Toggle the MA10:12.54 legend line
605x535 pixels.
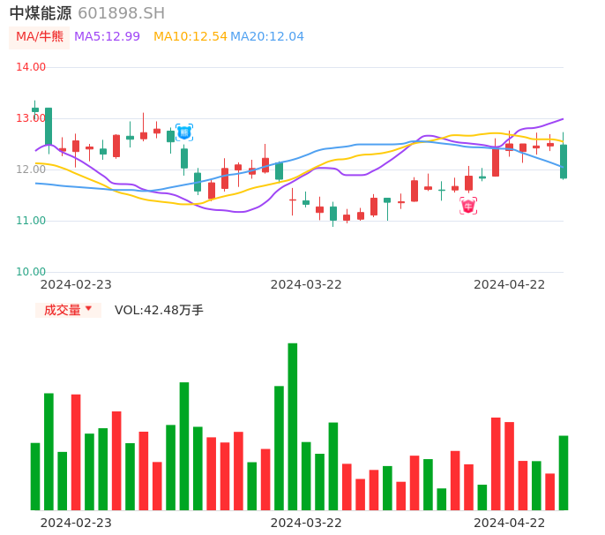[x=190, y=37]
